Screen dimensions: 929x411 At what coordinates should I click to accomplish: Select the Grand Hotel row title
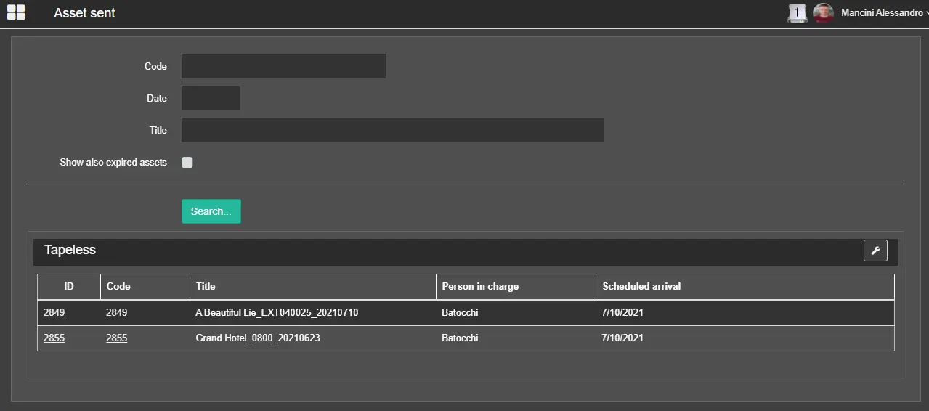pyautogui.click(x=258, y=338)
